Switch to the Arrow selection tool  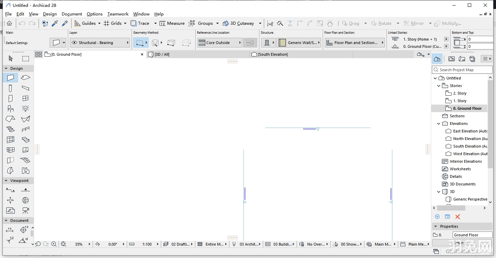click(10, 58)
